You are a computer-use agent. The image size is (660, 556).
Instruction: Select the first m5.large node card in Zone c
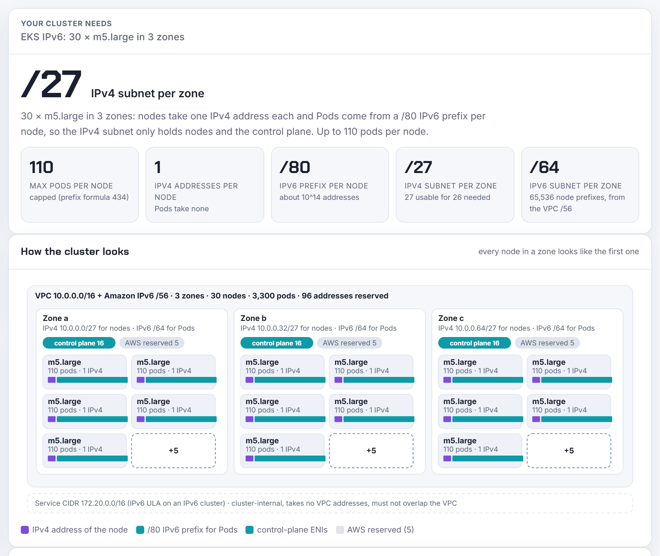point(480,372)
